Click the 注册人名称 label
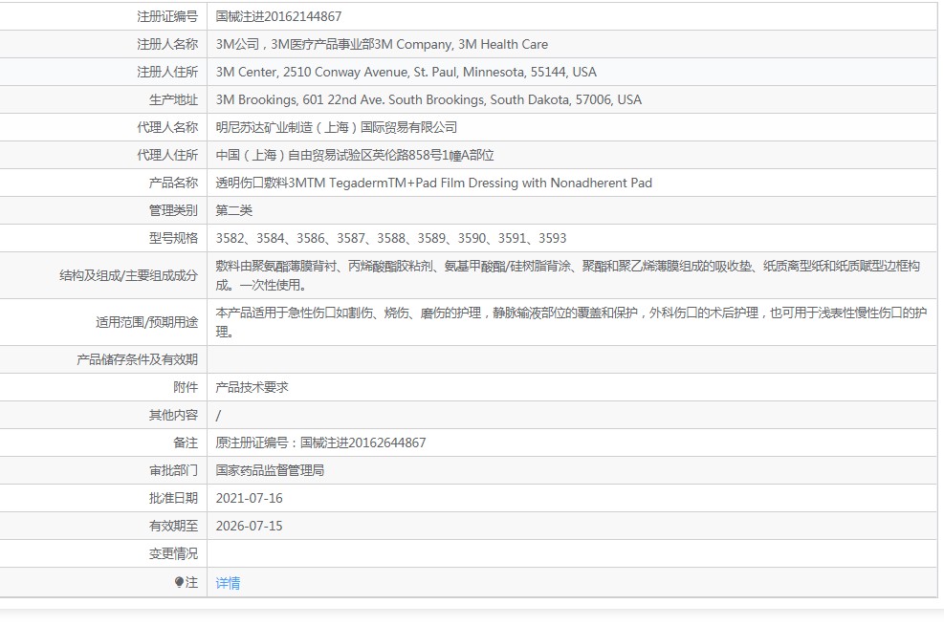Screen dimensions: 944x626 [x=167, y=45]
